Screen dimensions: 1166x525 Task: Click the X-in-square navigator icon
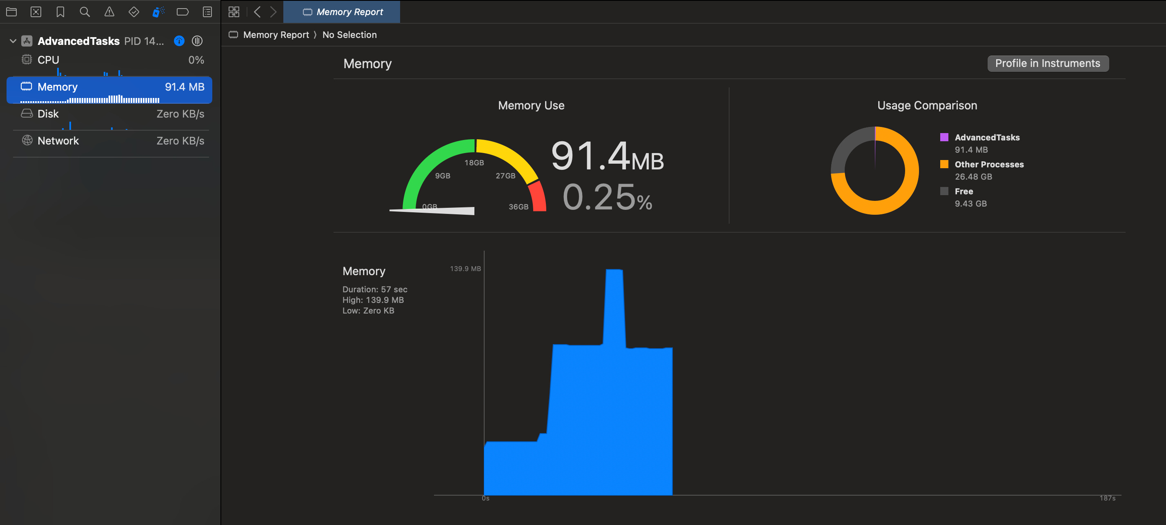(x=36, y=12)
